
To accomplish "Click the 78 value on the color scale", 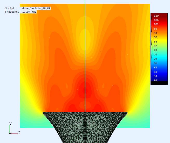I will [x=155, y=50].
